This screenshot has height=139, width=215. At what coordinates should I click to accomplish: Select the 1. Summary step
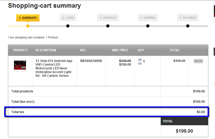(x=28, y=18)
